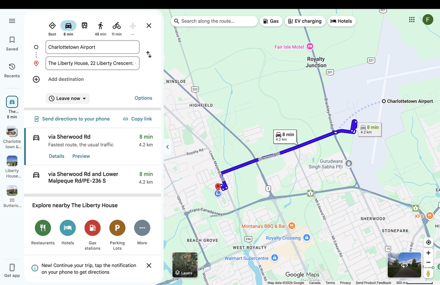Click the info icon in notification
The width and height of the screenshot is (440, 285).
[x=35, y=268]
